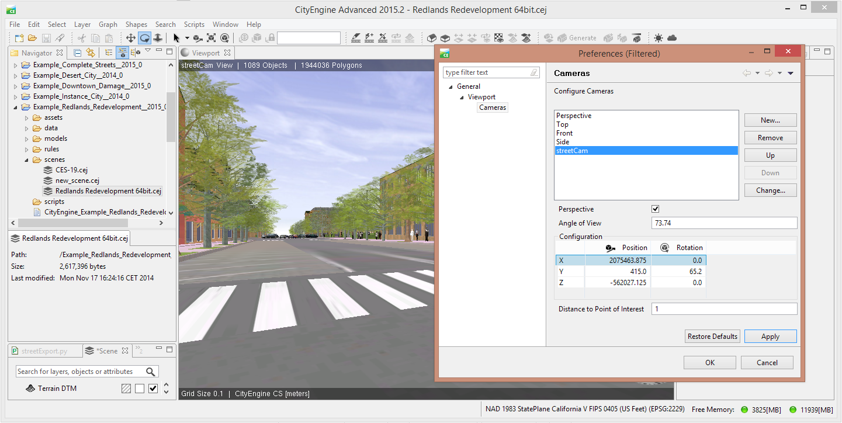Switch to the streetExport.py tab
Viewport: 842px width, 423px height.
pos(44,351)
